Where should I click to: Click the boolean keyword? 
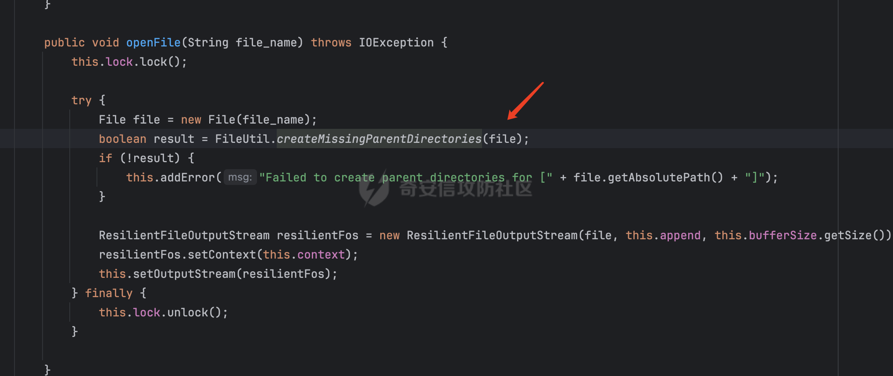click(x=122, y=139)
